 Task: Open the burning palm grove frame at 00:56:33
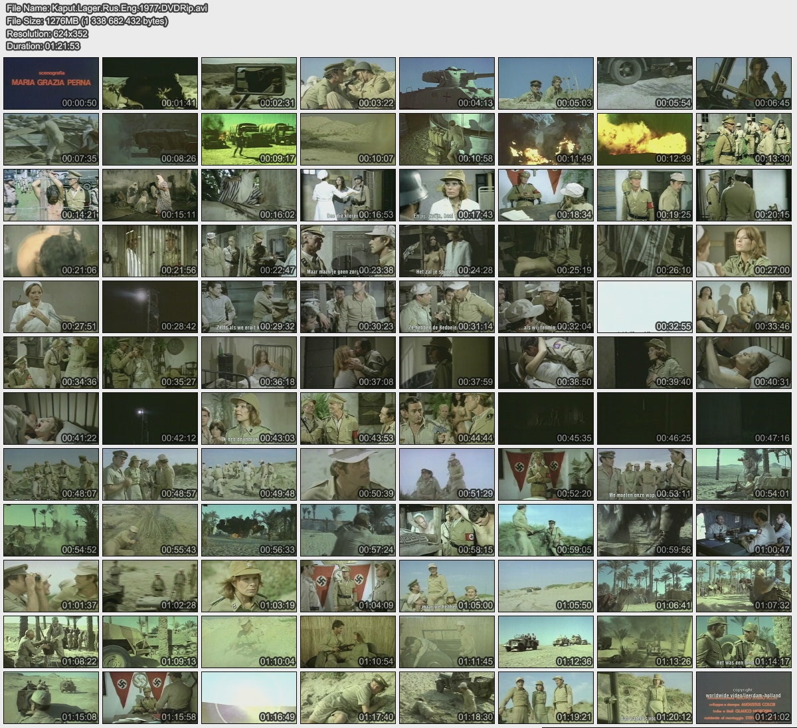point(249,530)
